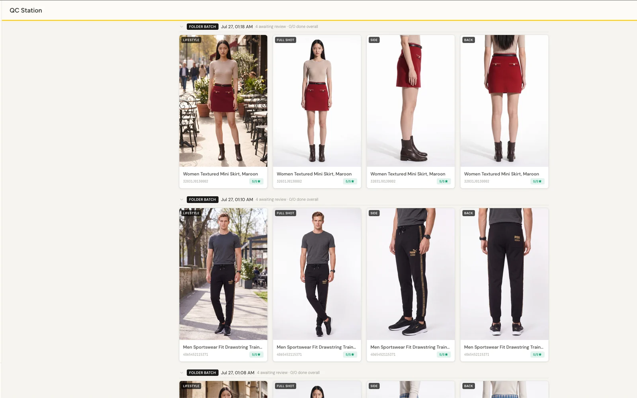
Task: Open the Side photo of the maroon skirt
Action: pos(410,101)
